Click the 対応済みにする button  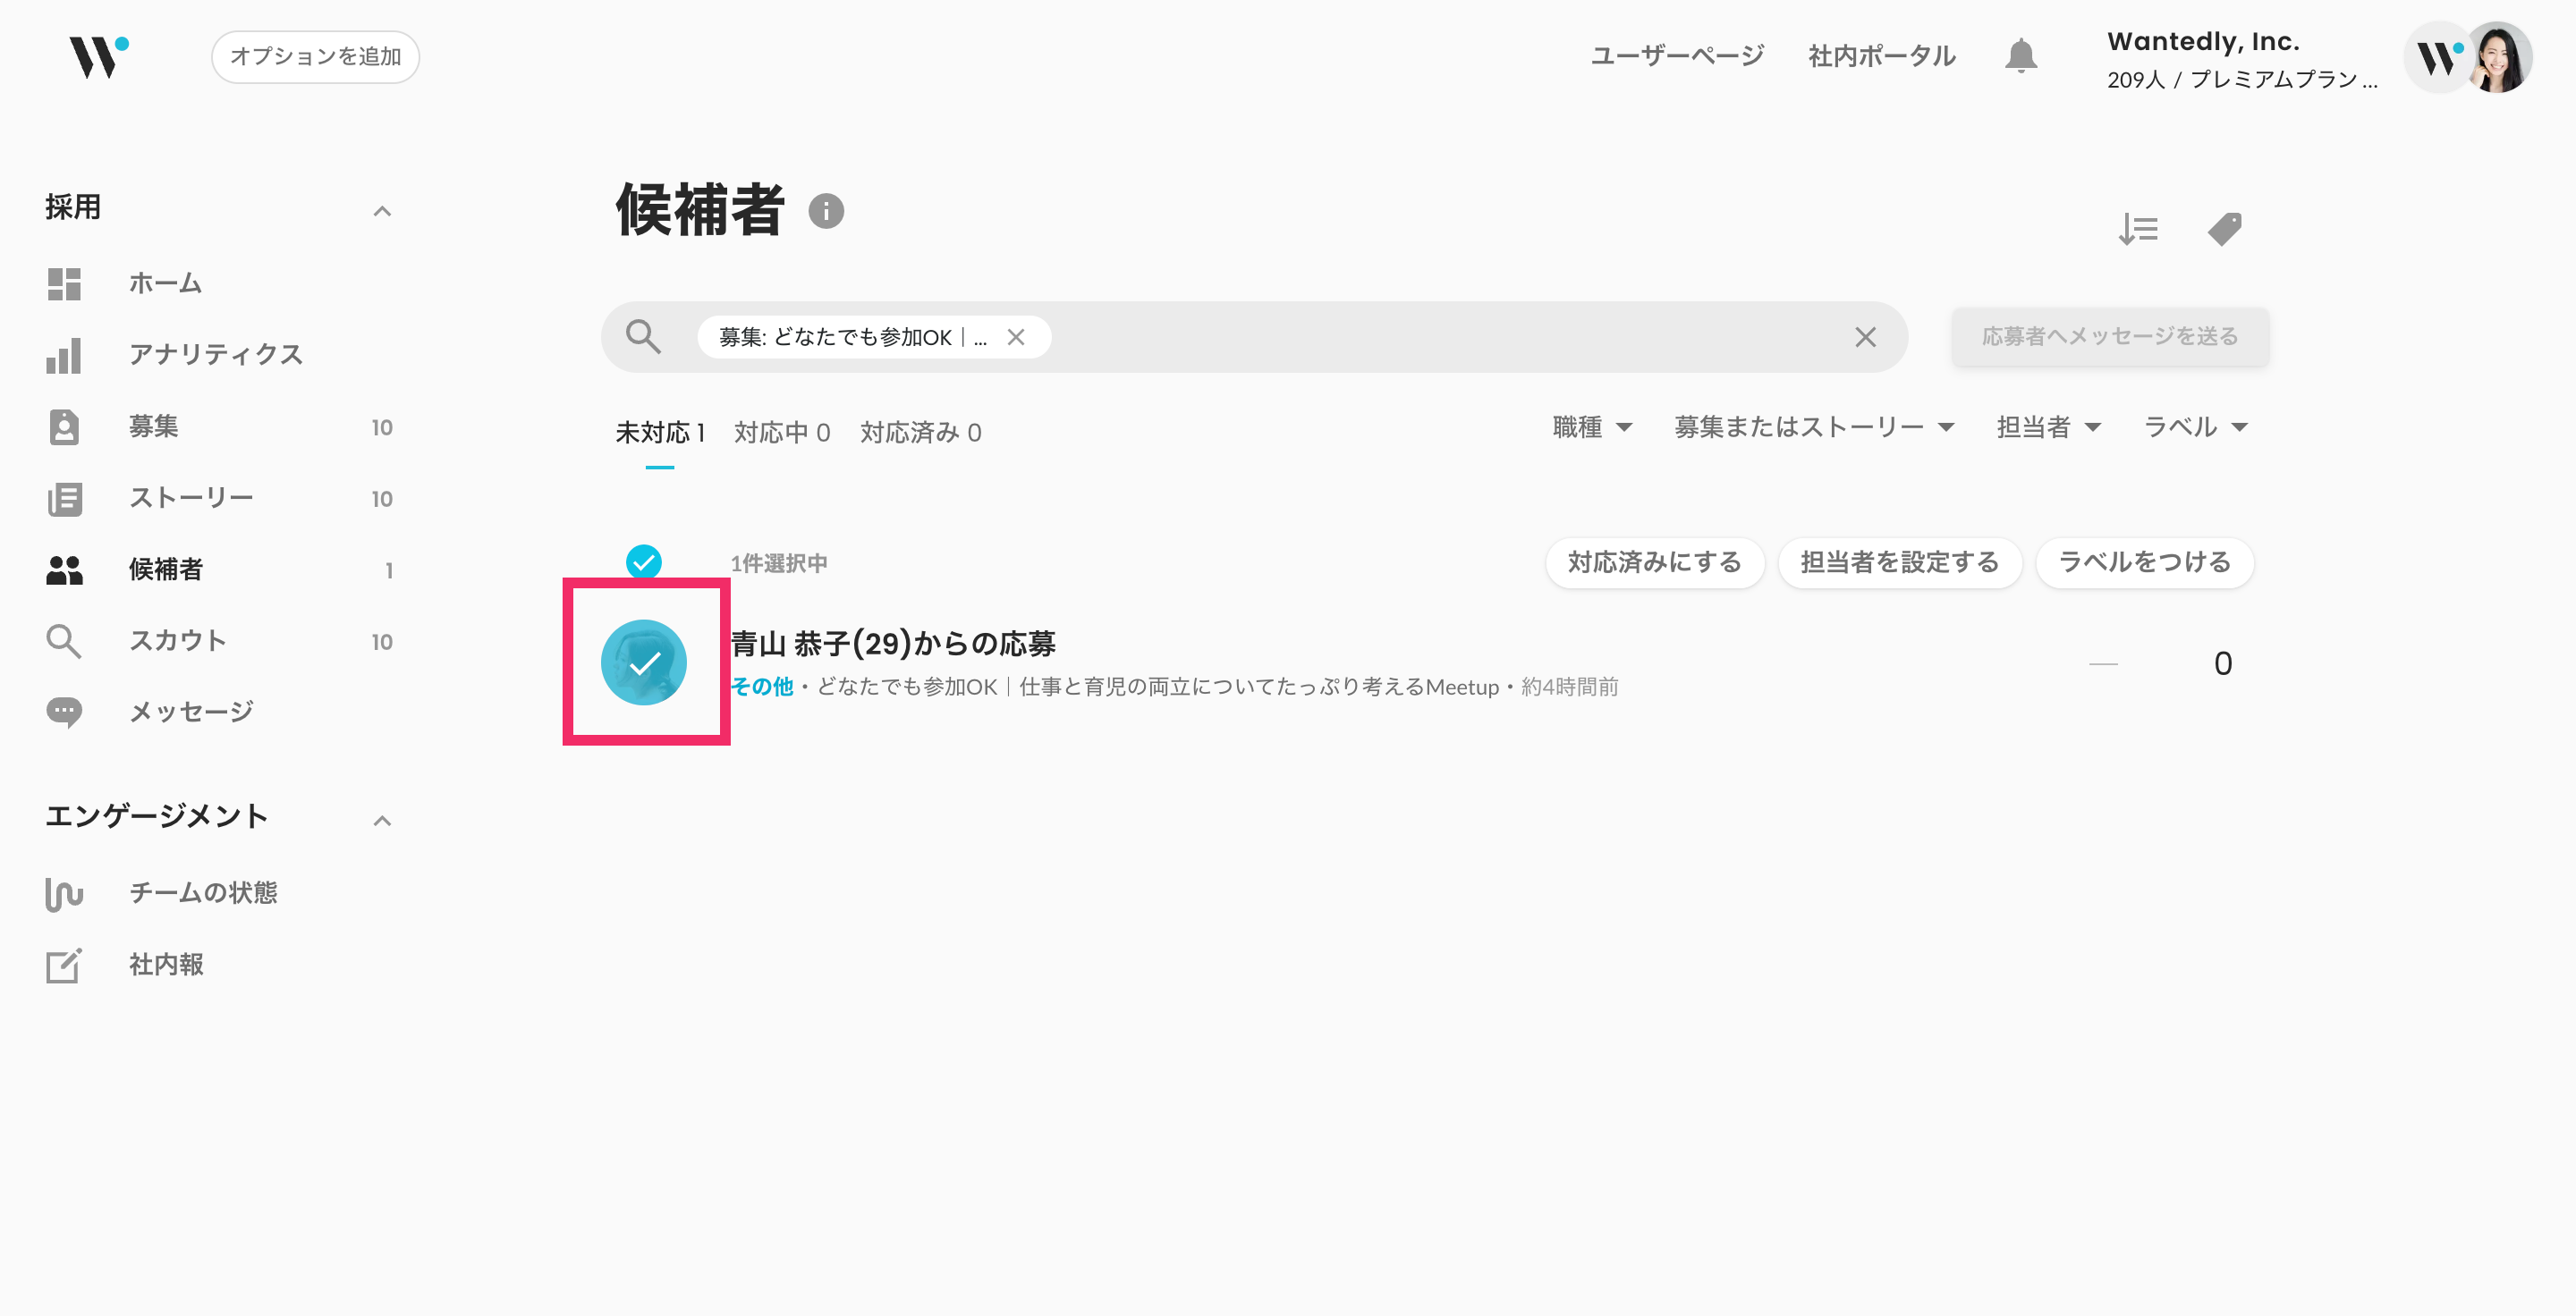coord(1654,562)
